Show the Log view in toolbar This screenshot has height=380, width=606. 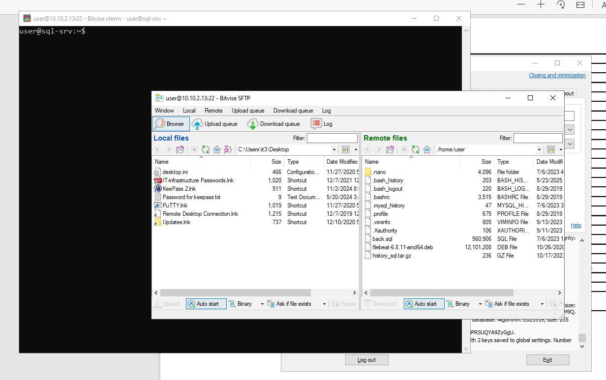[322, 124]
